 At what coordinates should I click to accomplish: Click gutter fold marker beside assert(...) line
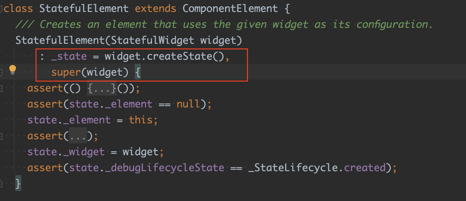(x=1, y=136)
